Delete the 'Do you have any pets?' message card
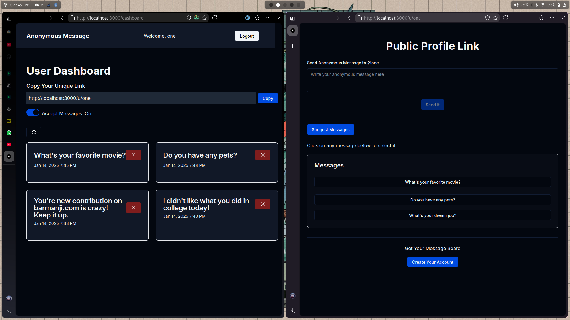Image resolution: width=570 pixels, height=320 pixels. (263, 155)
